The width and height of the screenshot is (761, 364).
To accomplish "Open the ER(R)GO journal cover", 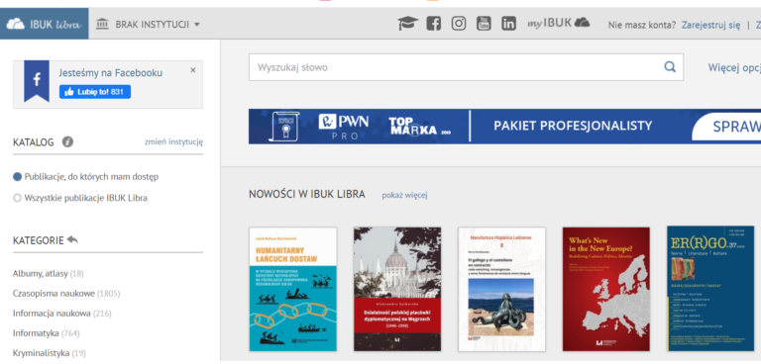I will click(x=710, y=289).
